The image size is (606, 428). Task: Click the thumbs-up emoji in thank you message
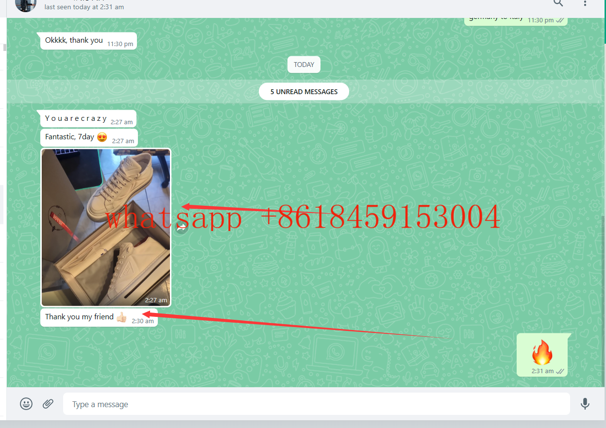pyautogui.click(x=121, y=317)
